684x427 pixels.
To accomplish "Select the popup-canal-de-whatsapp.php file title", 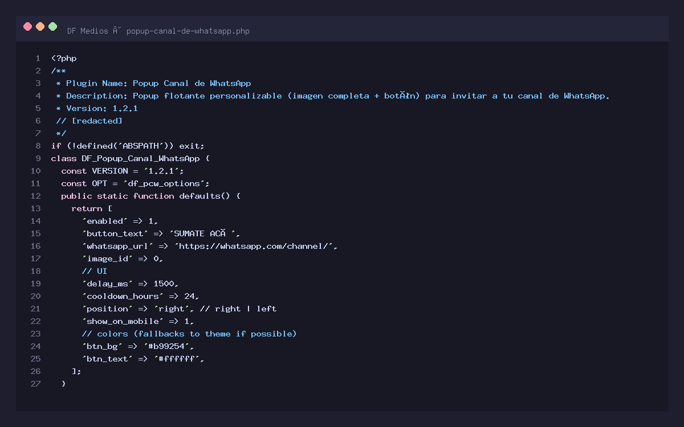I will click(x=188, y=31).
